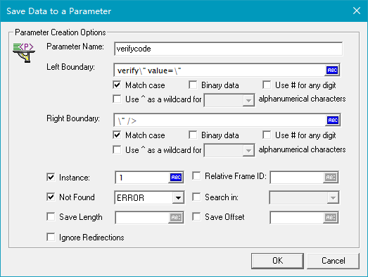Screen dimensions: 368x277
Task: Enable Use # for any digit under Left Boundary
Action: click(x=267, y=85)
